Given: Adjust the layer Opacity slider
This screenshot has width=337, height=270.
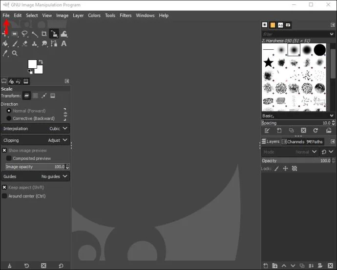Looking at the screenshot, I should coord(296,161).
